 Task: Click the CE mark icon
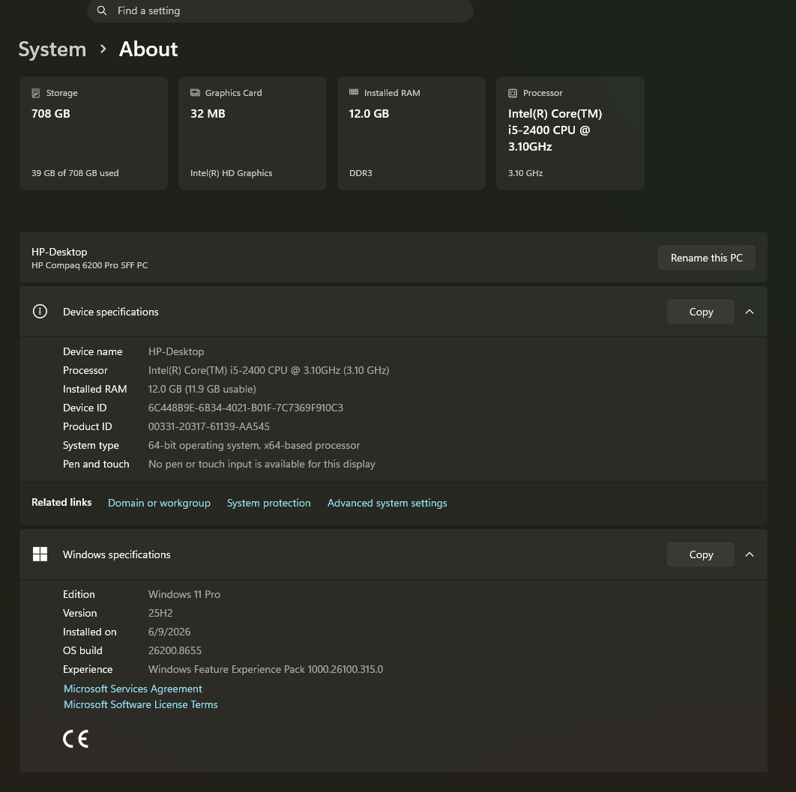(76, 739)
